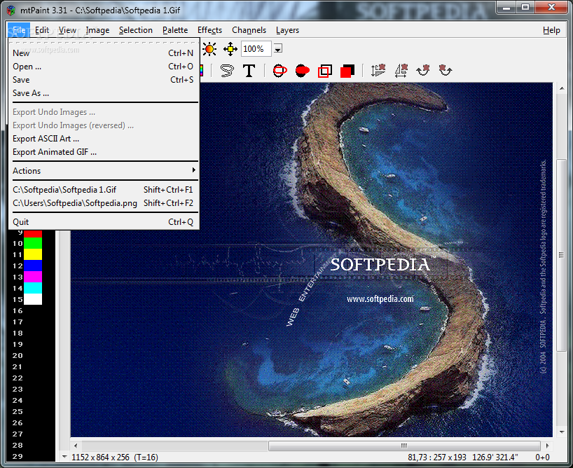The height and width of the screenshot is (468, 573).
Task: Click the www.softpedia.com text in image
Action: 380,299
